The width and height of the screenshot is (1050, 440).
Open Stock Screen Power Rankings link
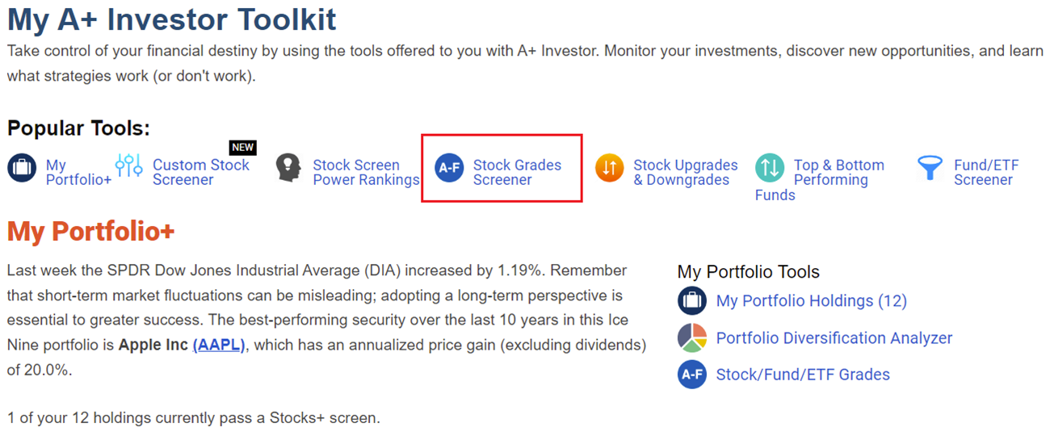[366, 173]
